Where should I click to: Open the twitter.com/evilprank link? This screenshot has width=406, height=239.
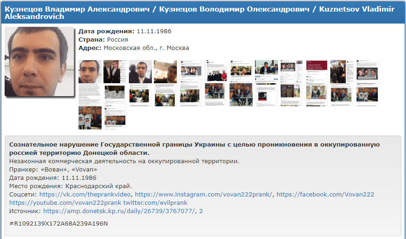pyautogui.click(x=156, y=203)
